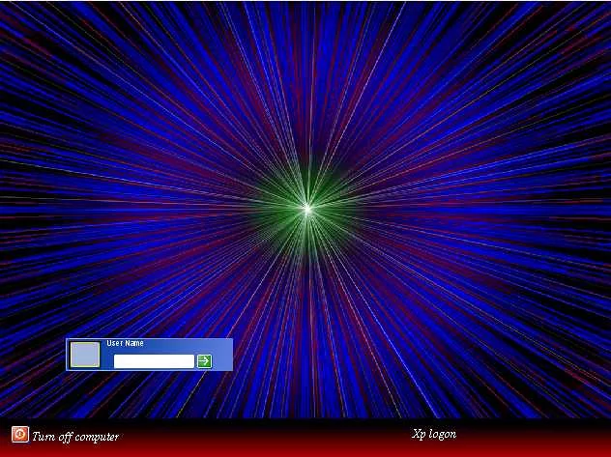Select the blank user avatar picture
Screen dimensions: 611x457
coord(85,355)
